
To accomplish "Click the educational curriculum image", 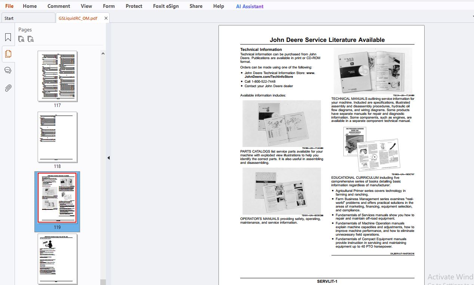I will pos(371,149).
